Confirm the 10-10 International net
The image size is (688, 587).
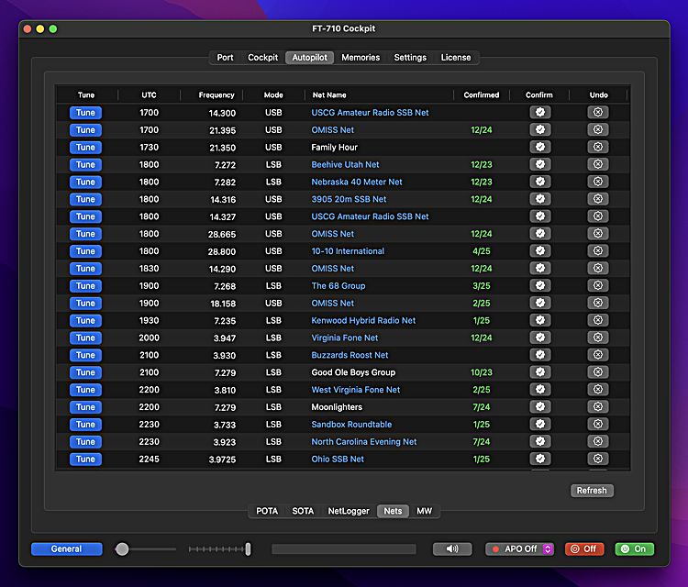pos(540,251)
